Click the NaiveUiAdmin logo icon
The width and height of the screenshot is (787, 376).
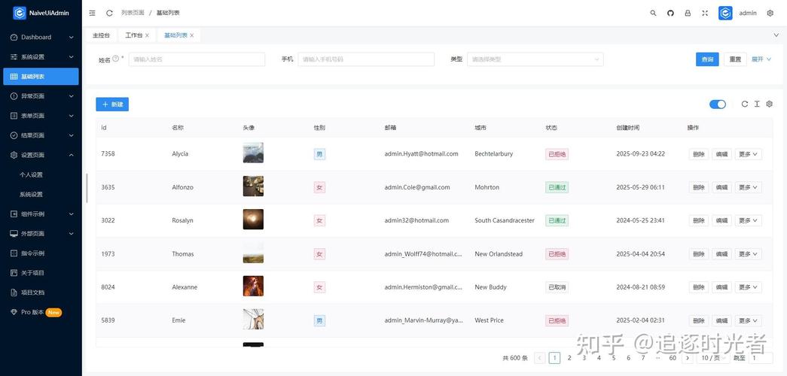(20, 13)
